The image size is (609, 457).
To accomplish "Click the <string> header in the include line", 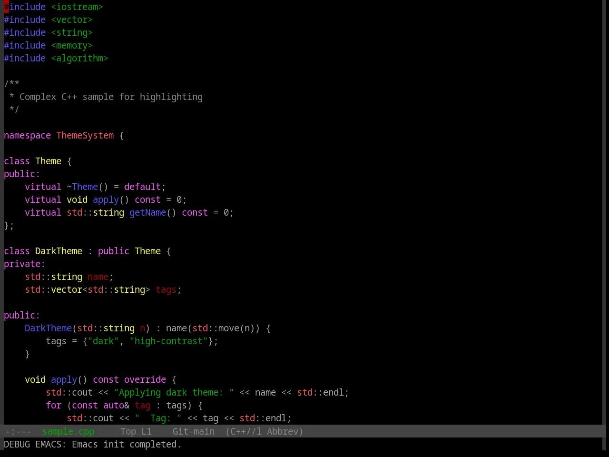I will point(72,32).
